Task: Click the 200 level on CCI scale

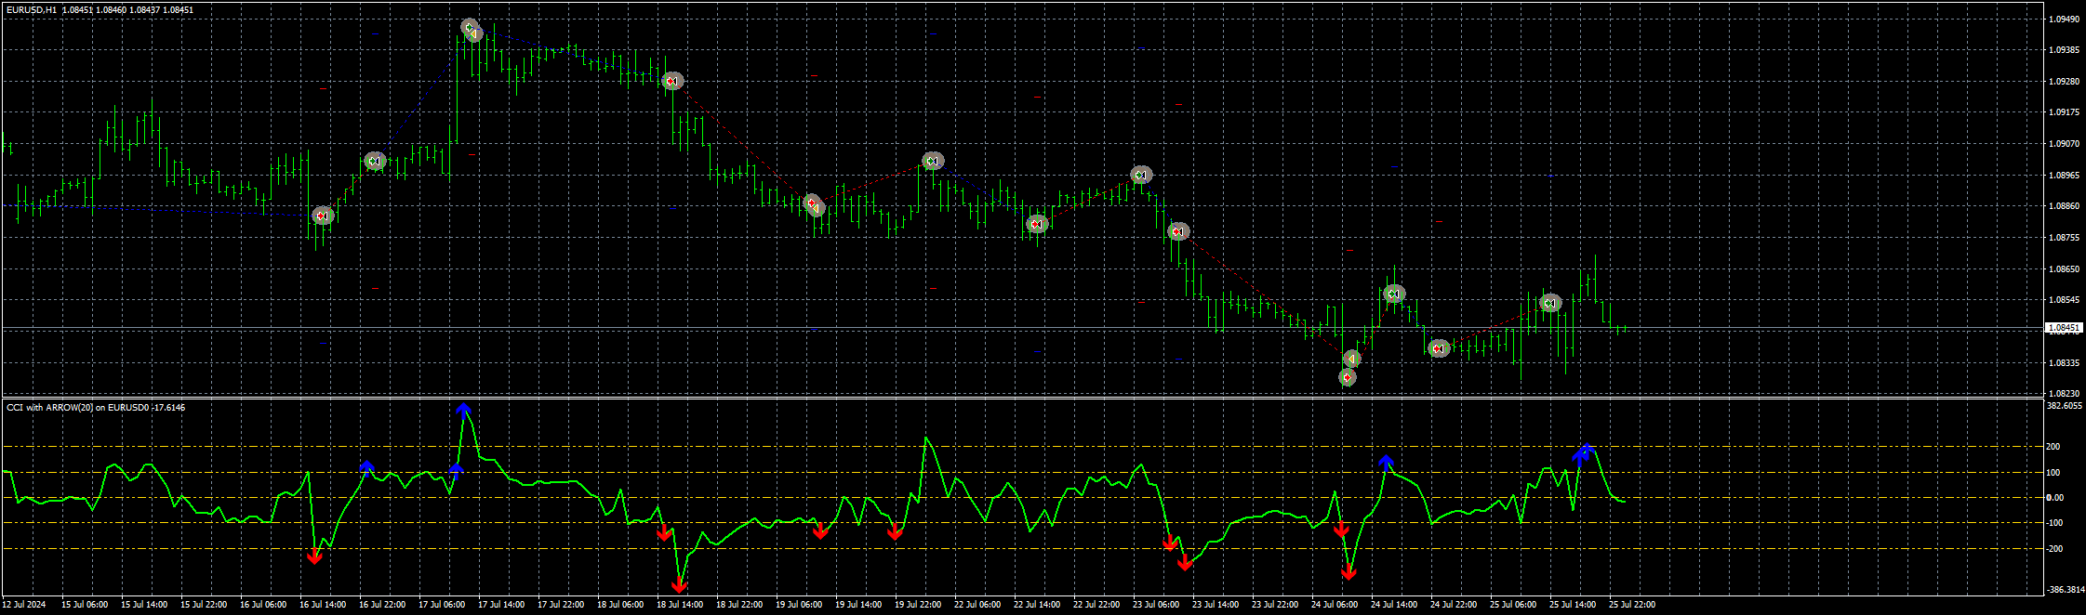Action: (2052, 447)
